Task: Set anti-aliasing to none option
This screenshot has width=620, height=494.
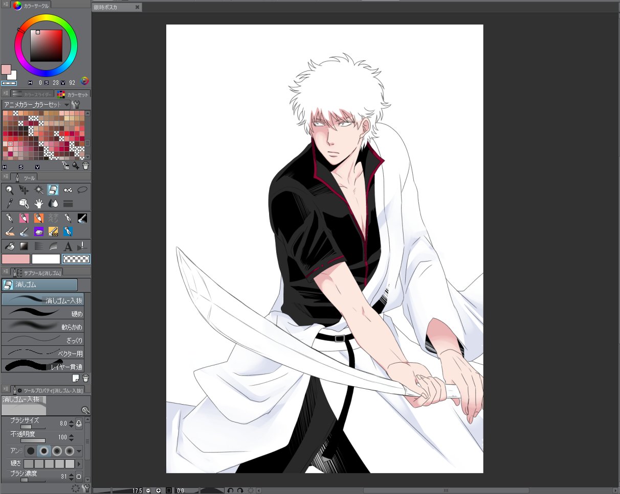Action: pos(31,451)
